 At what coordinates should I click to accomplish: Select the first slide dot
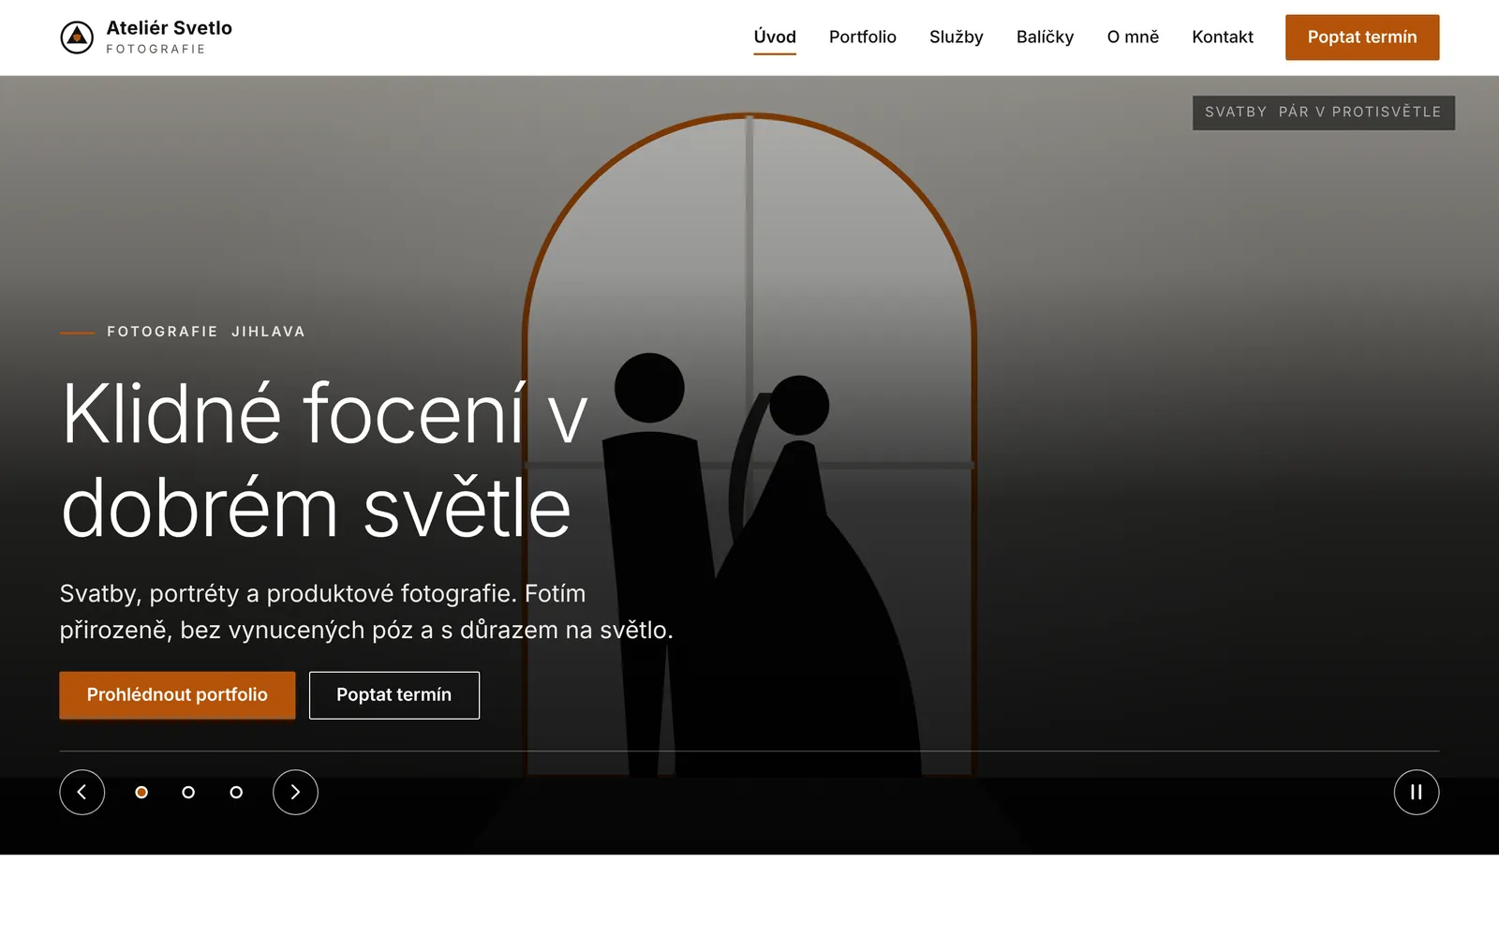(x=141, y=793)
